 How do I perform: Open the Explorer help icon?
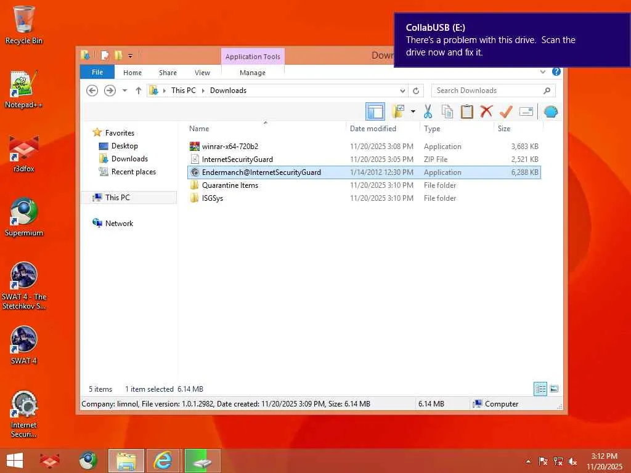[556, 71]
